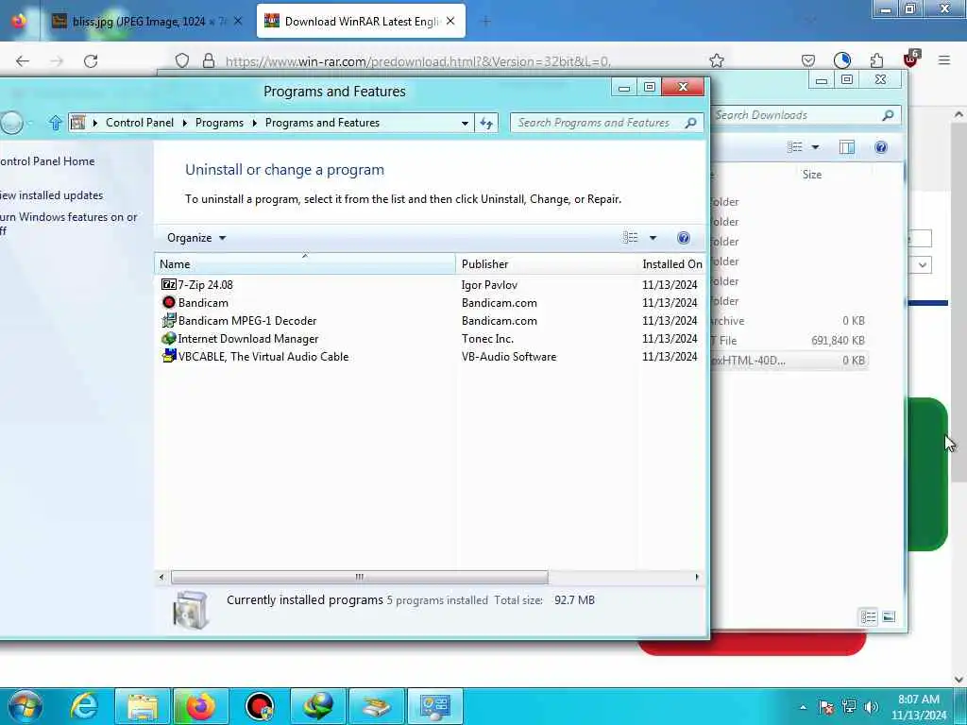Open the uBlock Origin shield icon

point(911,59)
